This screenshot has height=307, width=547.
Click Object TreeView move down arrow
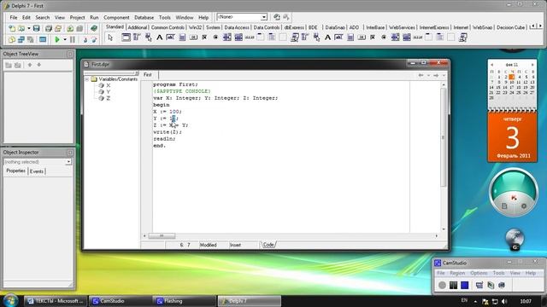point(39,65)
